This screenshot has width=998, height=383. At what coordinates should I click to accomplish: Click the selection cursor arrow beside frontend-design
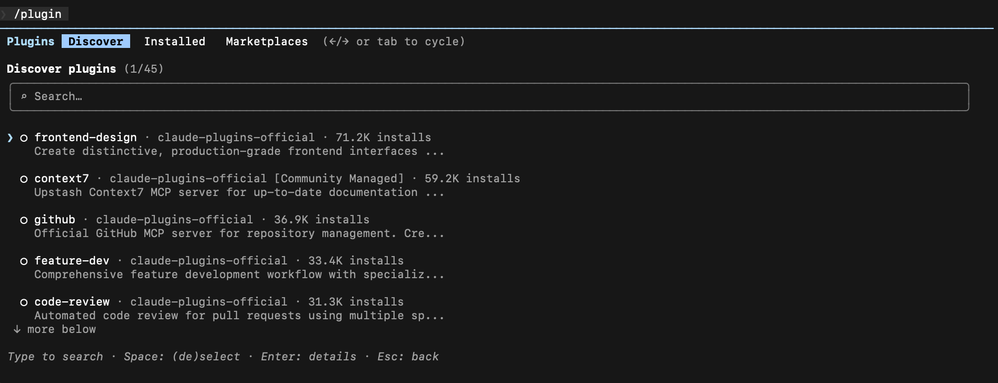(10, 138)
